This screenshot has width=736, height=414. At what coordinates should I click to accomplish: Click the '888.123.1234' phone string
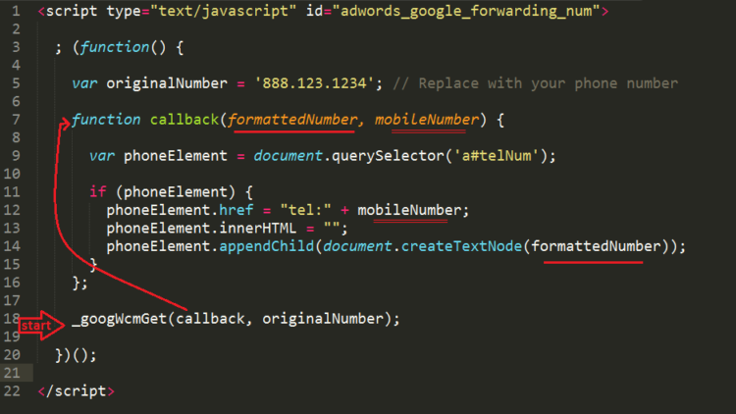(x=314, y=83)
